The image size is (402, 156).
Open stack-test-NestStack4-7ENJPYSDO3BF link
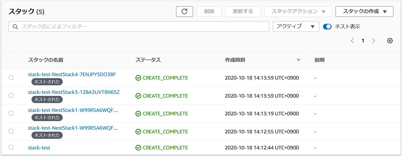pos(72,74)
